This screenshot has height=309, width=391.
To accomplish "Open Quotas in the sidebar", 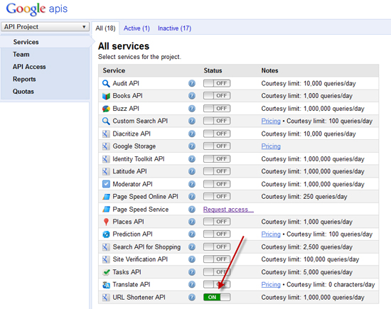I will pos(23,92).
